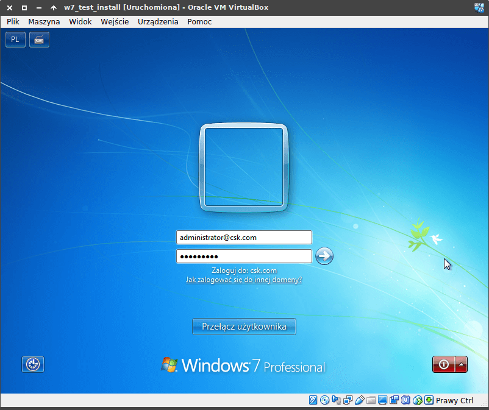Open the Pomoc menu

199,21
